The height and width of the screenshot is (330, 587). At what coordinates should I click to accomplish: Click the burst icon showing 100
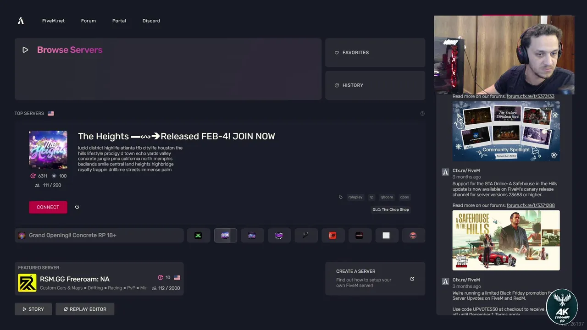click(x=54, y=176)
